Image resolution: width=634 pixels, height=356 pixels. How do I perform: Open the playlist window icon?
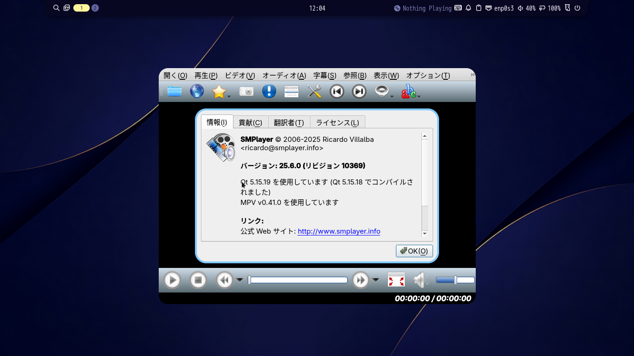[x=291, y=92]
